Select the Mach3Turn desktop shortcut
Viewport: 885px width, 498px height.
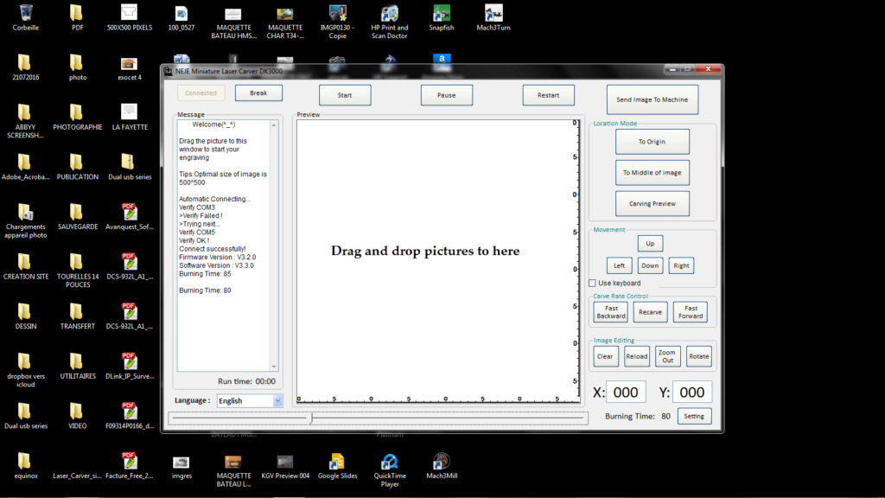pyautogui.click(x=493, y=17)
